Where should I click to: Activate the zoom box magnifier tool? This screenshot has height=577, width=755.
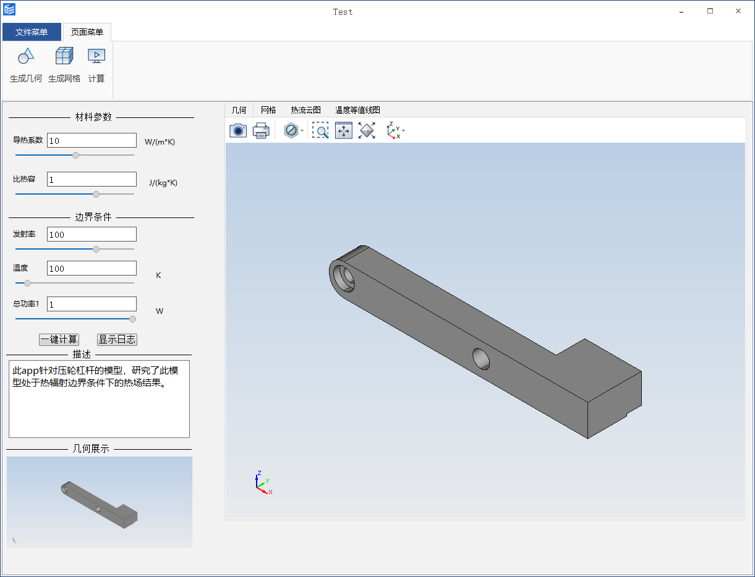click(320, 130)
